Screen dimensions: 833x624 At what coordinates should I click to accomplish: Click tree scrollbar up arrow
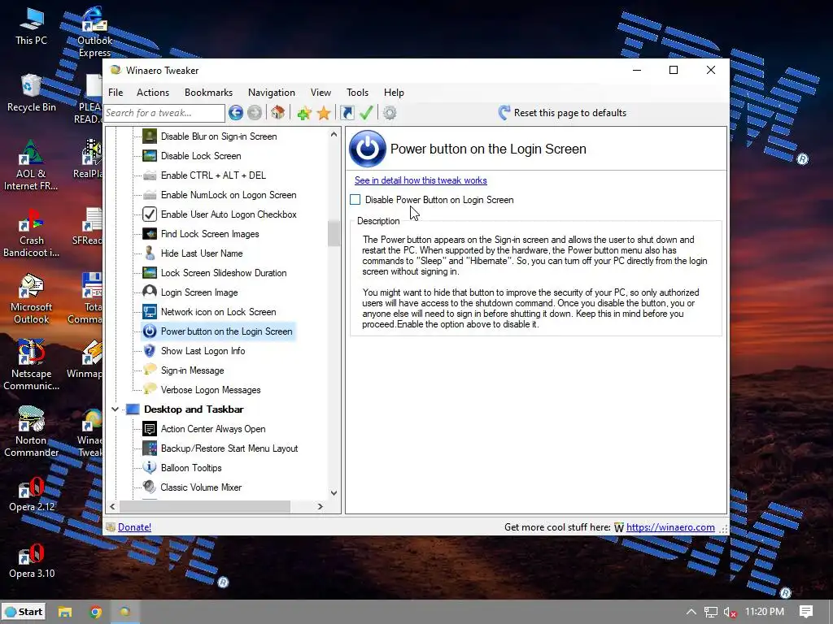pos(334,134)
